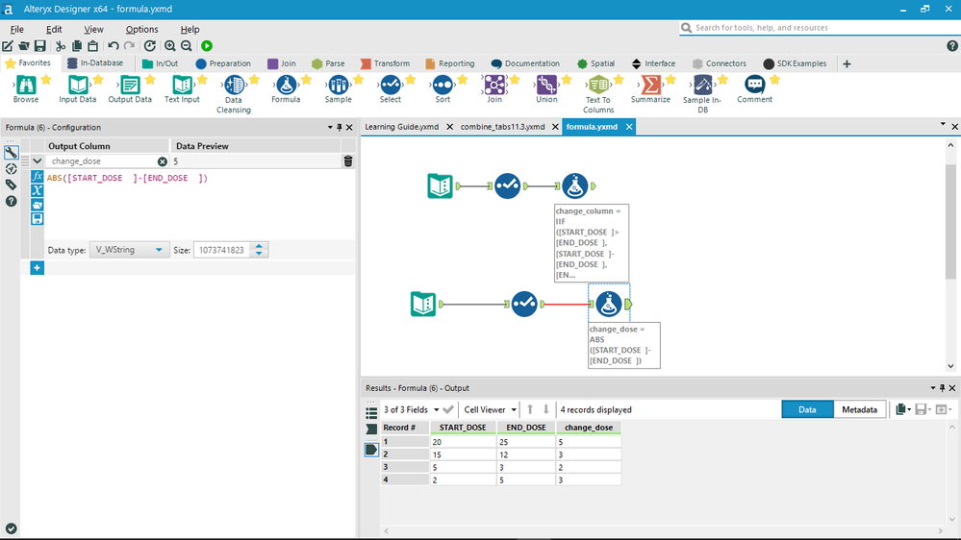
Task: Select the Input Data tool
Action: coord(77,88)
